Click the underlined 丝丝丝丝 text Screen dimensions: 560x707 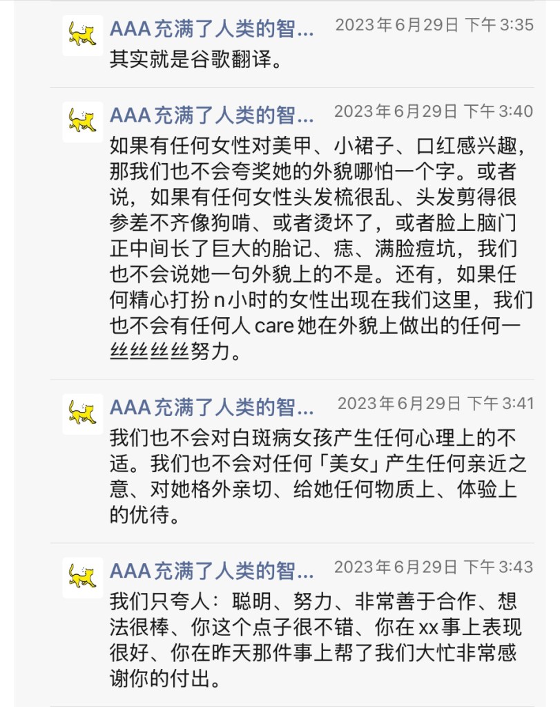coord(149,352)
